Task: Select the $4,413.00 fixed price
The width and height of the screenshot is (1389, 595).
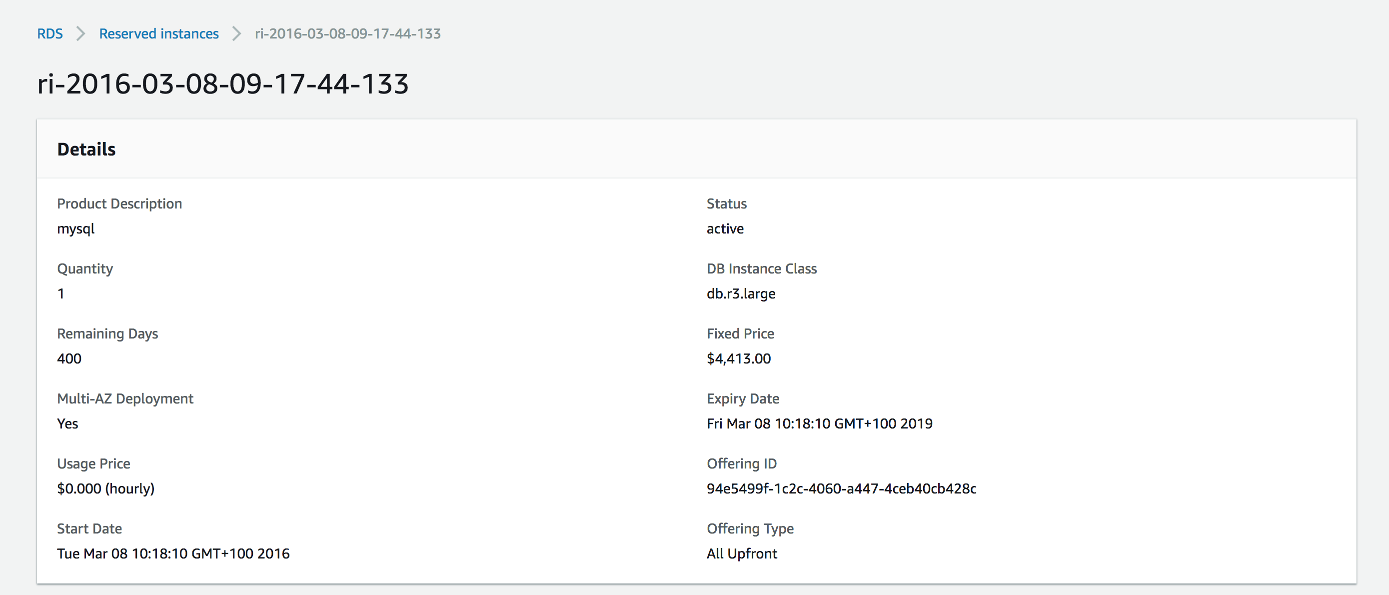Action: 738,358
